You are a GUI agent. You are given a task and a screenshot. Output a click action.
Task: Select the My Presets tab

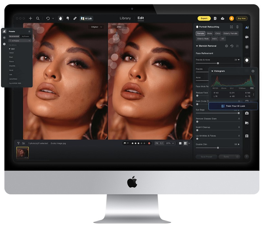(x=26, y=36)
